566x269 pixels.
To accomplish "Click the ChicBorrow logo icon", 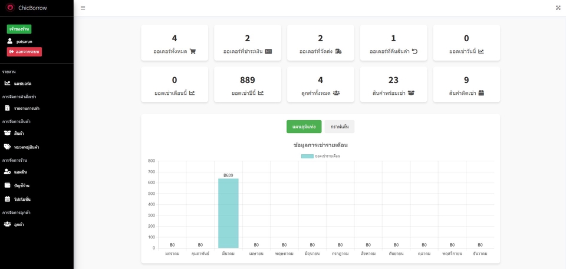I will [x=10, y=8].
